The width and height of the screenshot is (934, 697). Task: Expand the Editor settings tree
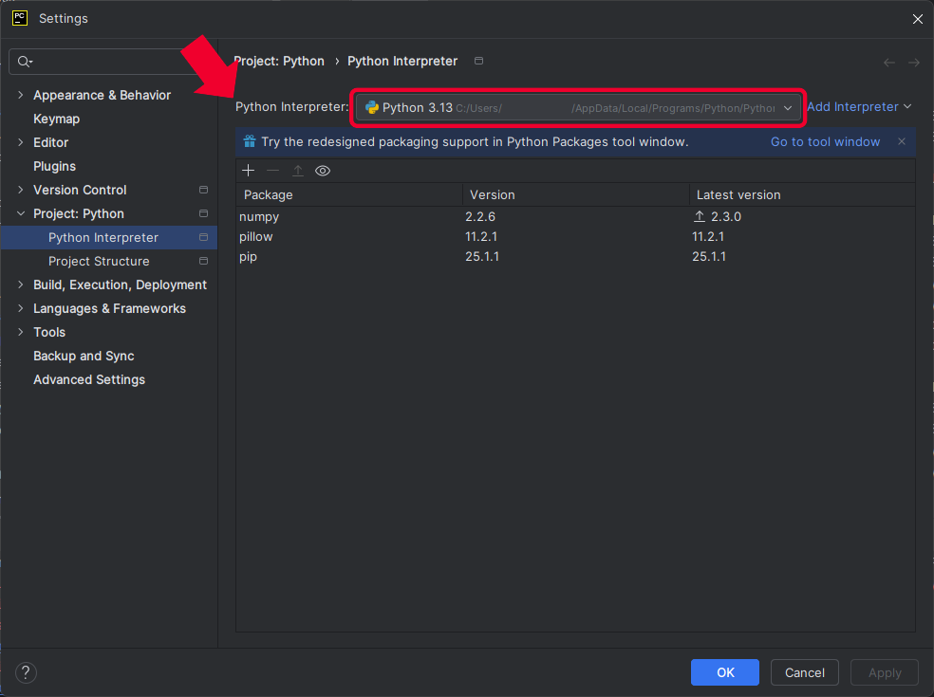[x=21, y=143]
